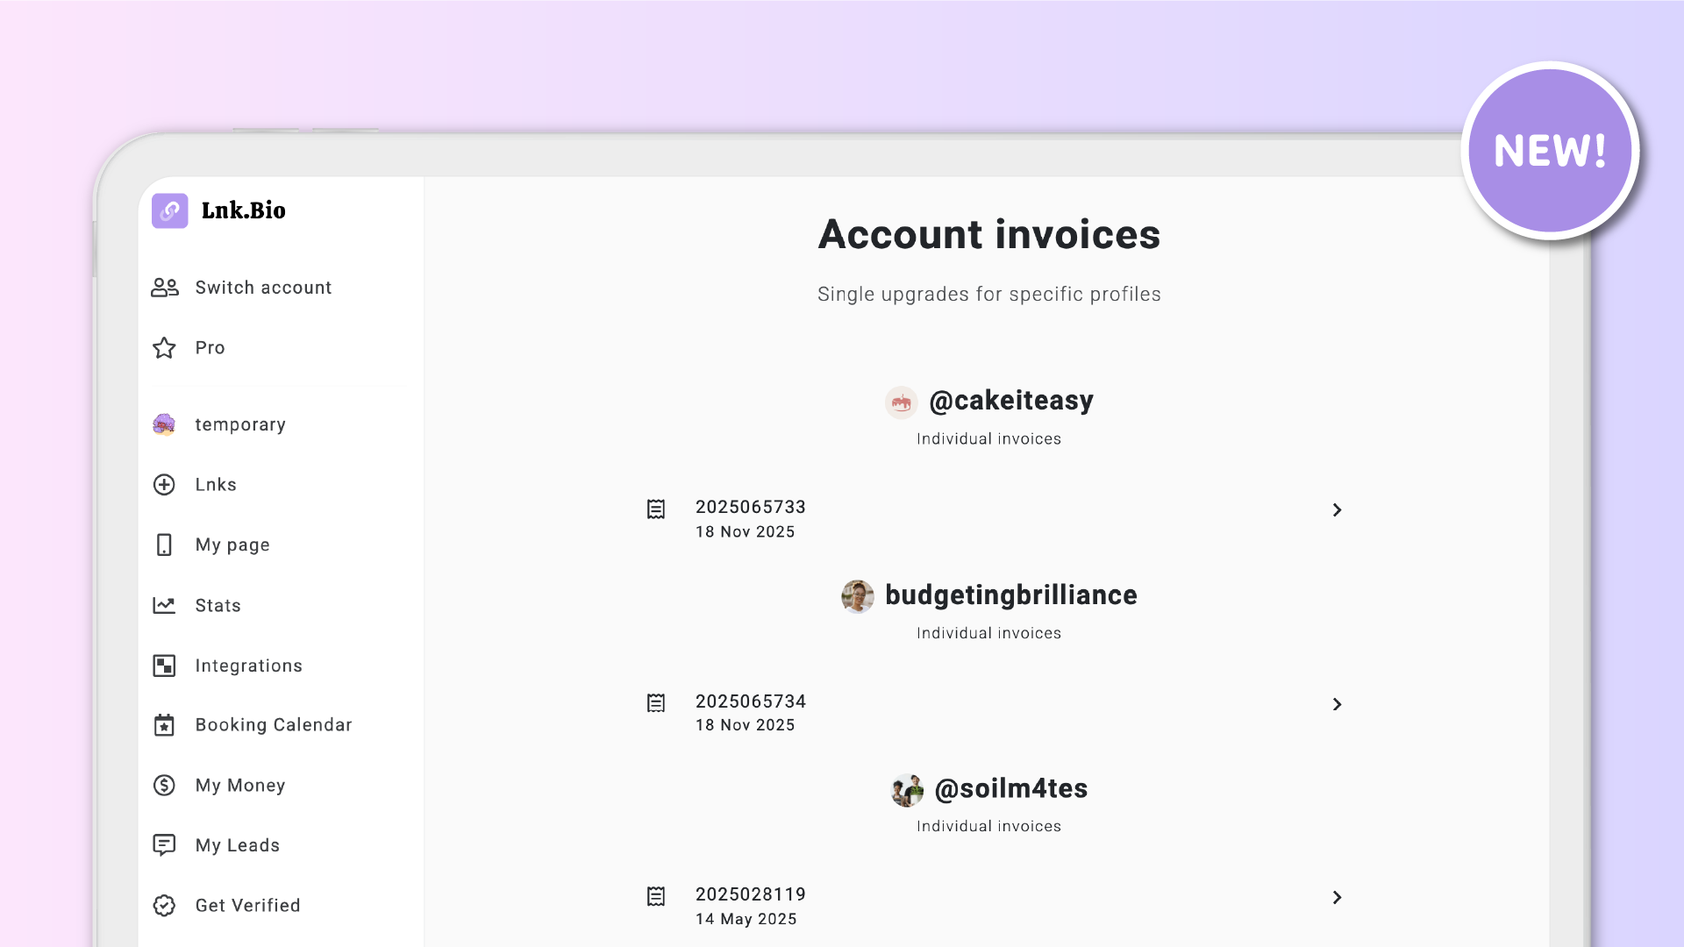This screenshot has height=947, width=1684.
Task: Click the Pro star icon
Action: (x=164, y=347)
